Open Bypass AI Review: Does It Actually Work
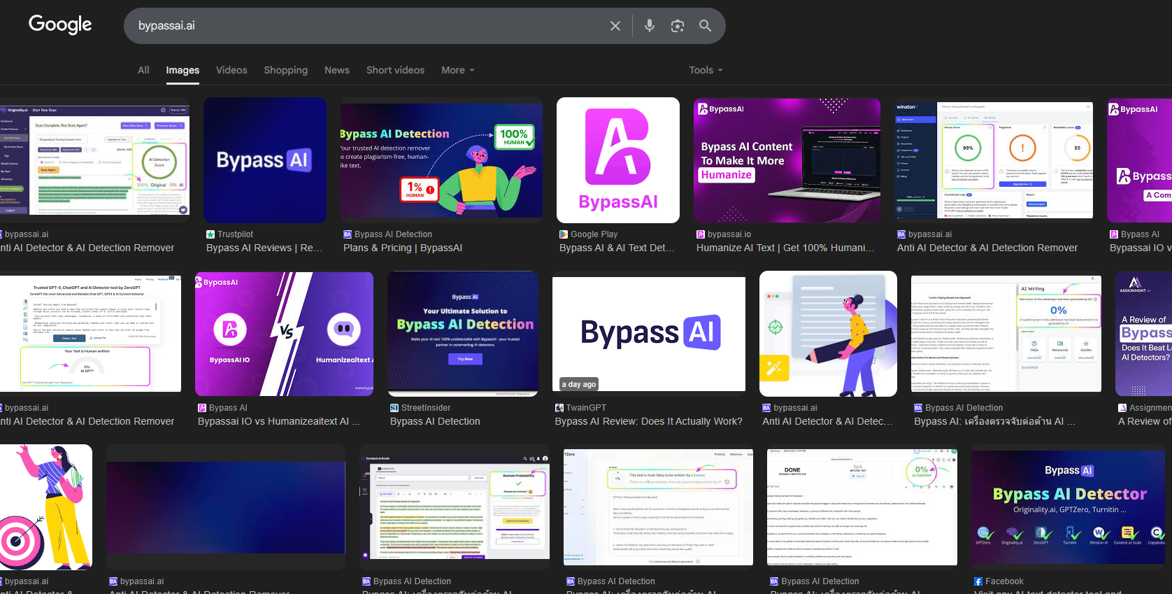 [x=649, y=421]
